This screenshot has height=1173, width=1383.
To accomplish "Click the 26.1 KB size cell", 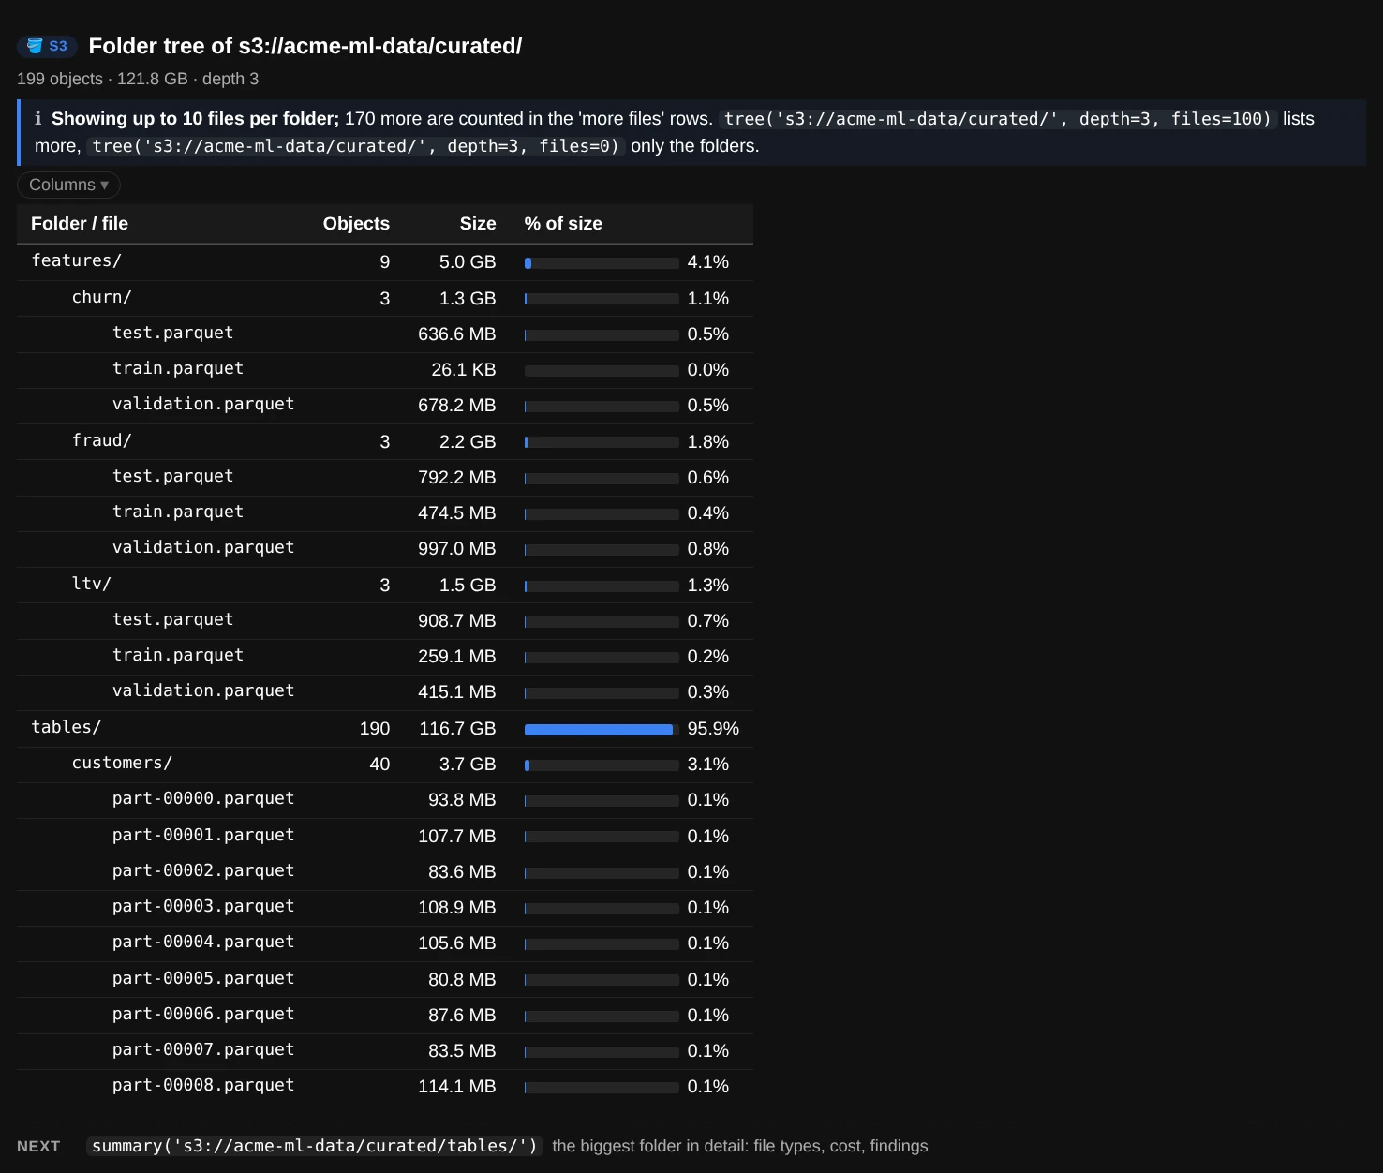I will pos(464,370).
